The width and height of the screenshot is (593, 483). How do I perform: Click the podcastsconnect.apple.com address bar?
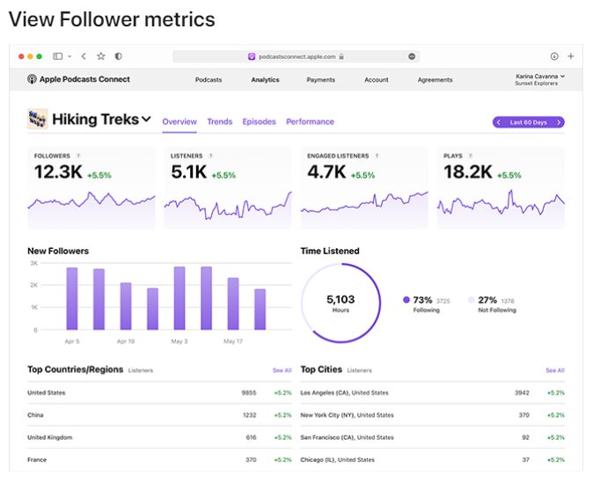coord(296,56)
